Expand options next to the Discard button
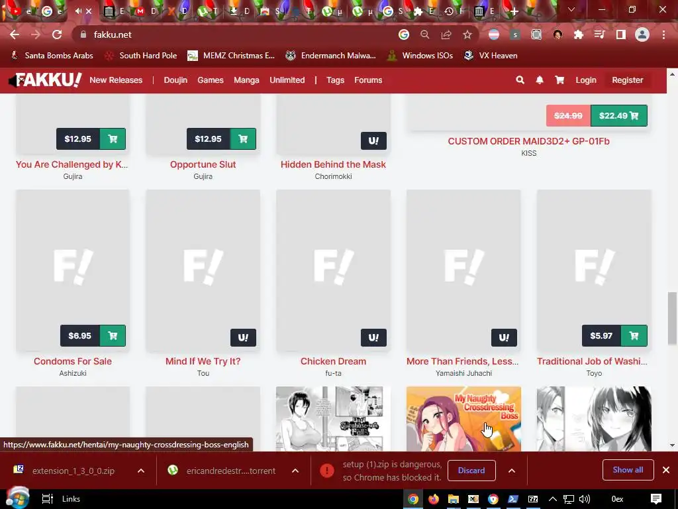678x509 pixels. pos(512,471)
